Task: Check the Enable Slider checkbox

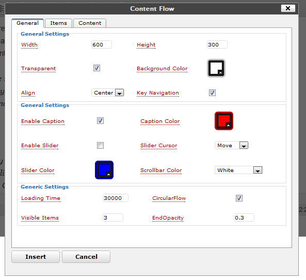Action: pyautogui.click(x=100, y=145)
